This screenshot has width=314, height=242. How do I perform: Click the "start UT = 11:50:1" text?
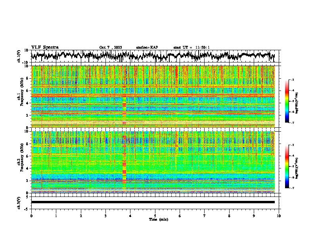pos(191,47)
